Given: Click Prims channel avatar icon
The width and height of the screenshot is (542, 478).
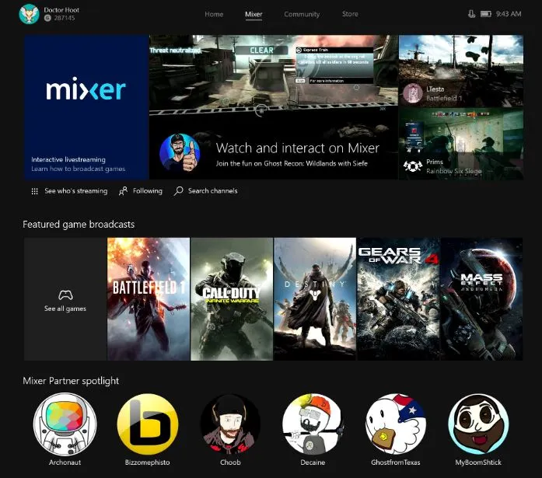Looking at the screenshot, I should (413, 166).
